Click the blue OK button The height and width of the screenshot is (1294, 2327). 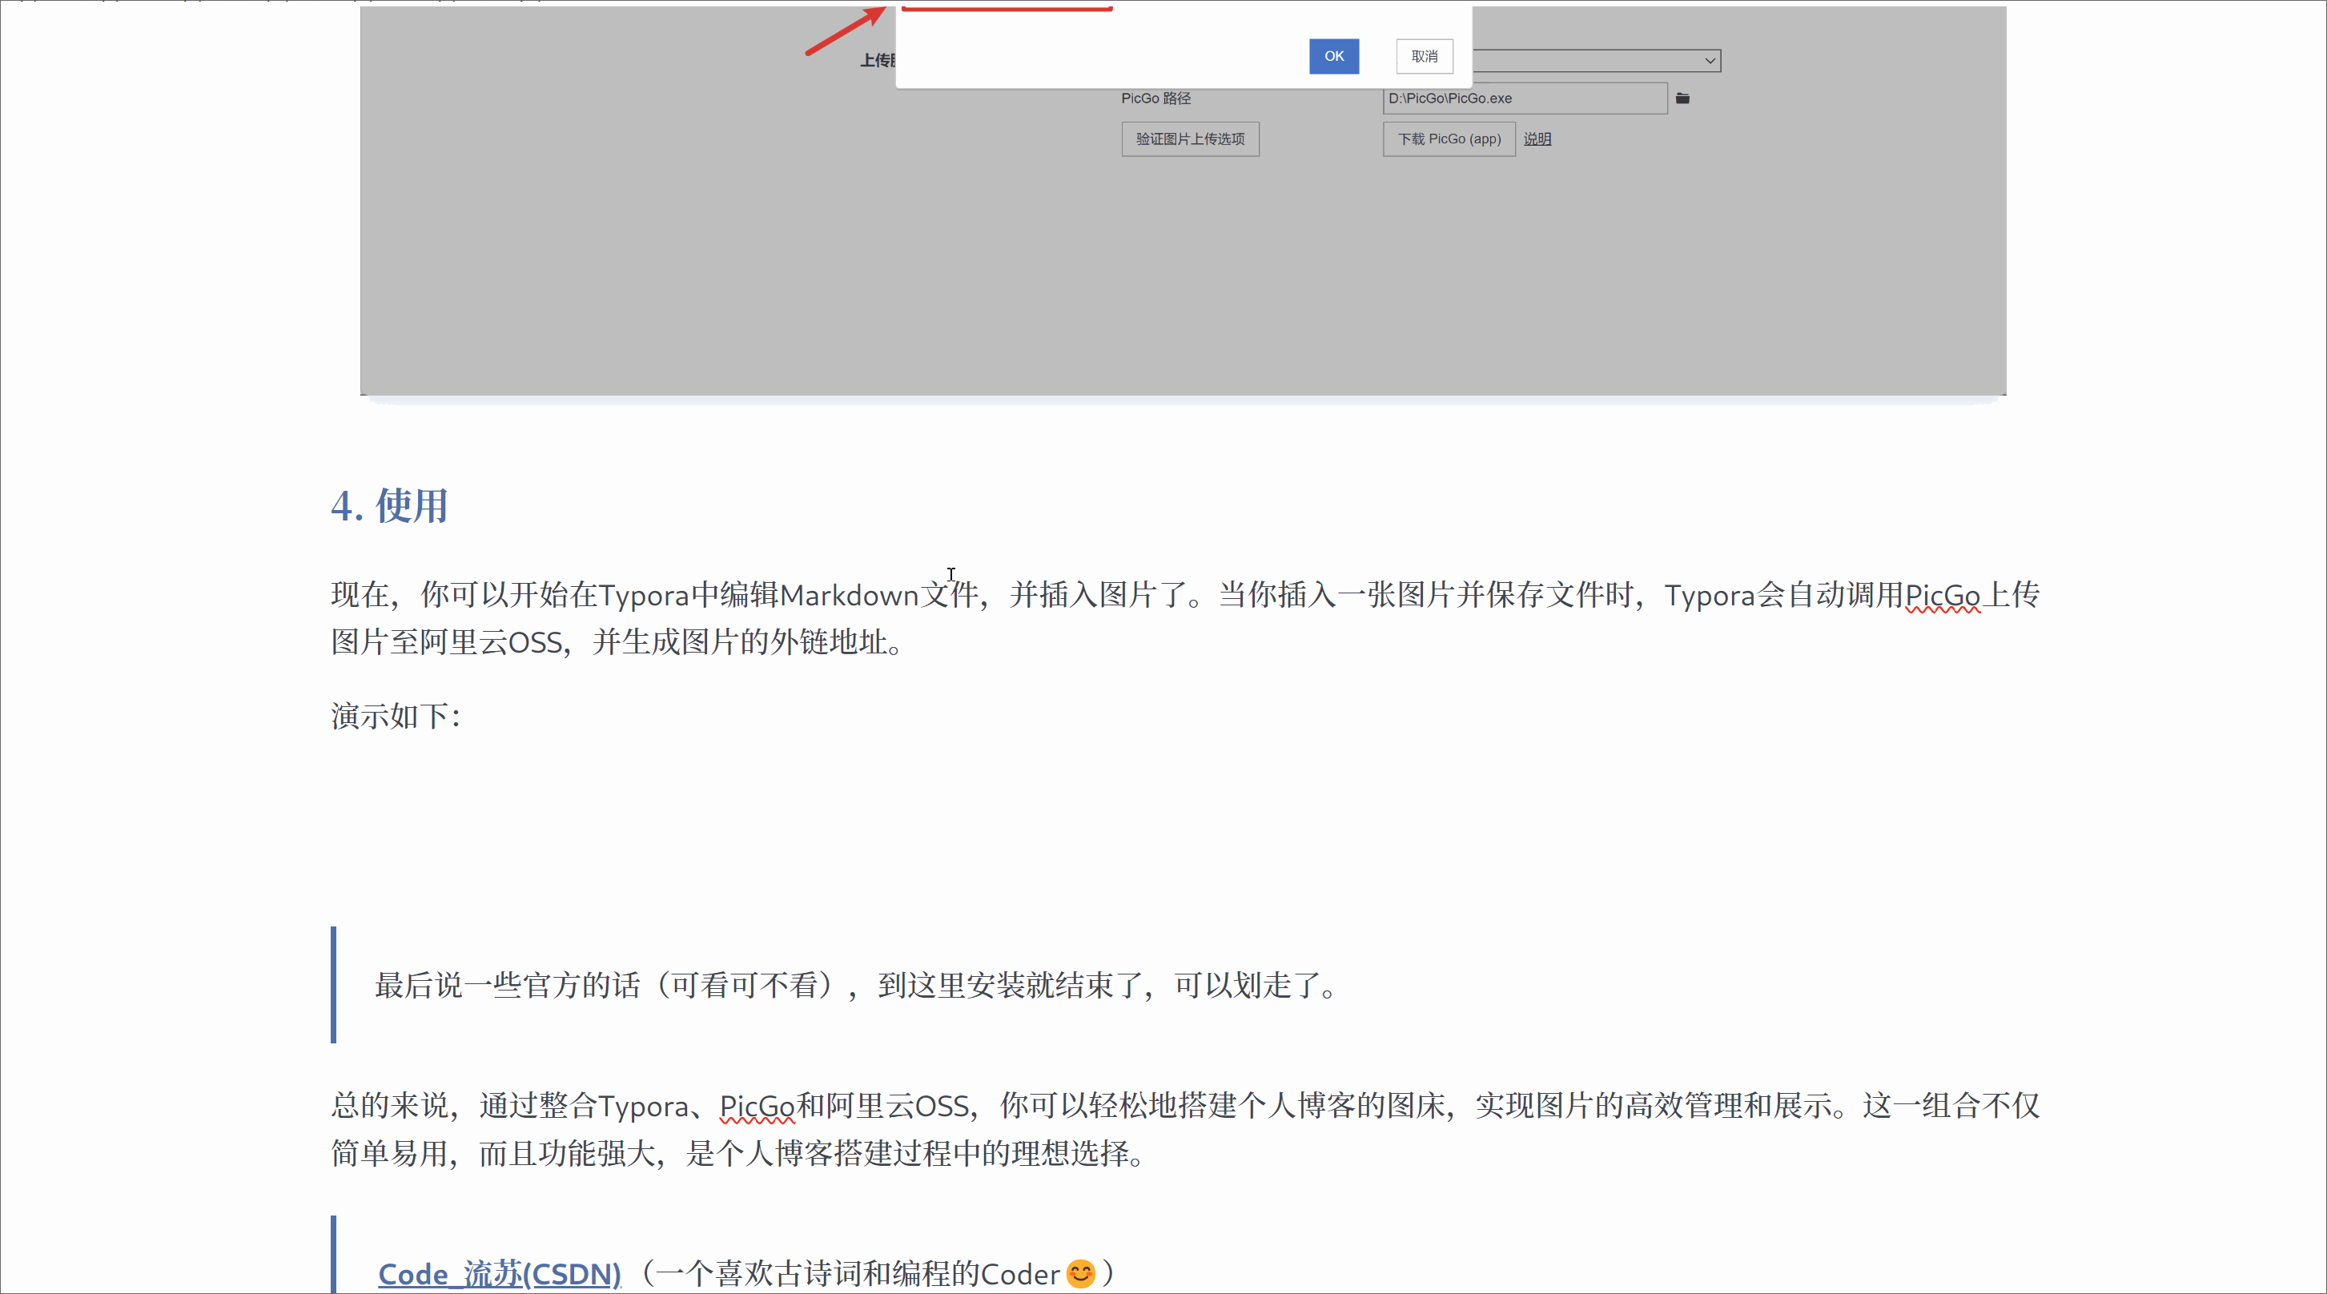pos(1333,56)
